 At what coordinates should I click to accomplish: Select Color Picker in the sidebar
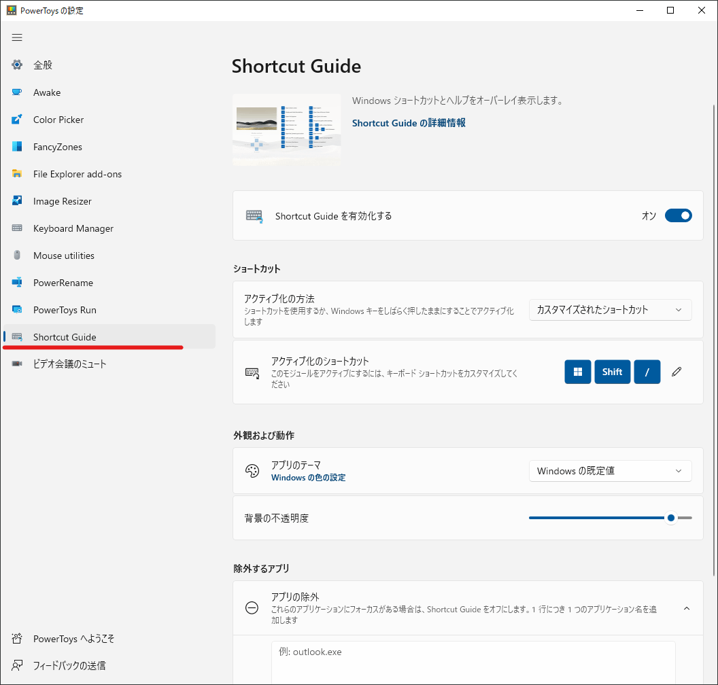[109, 120]
